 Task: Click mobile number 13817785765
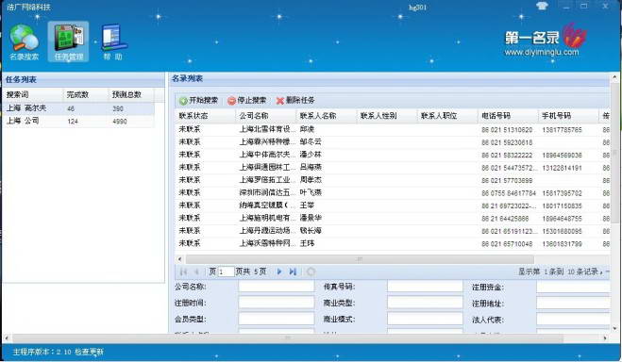pyautogui.click(x=562, y=130)
